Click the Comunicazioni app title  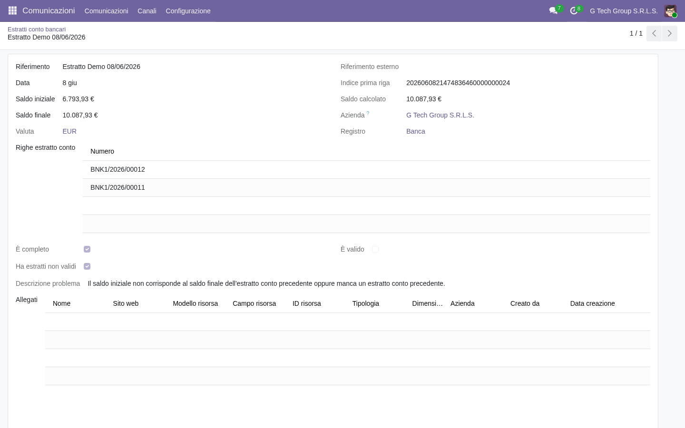(49, 10)
